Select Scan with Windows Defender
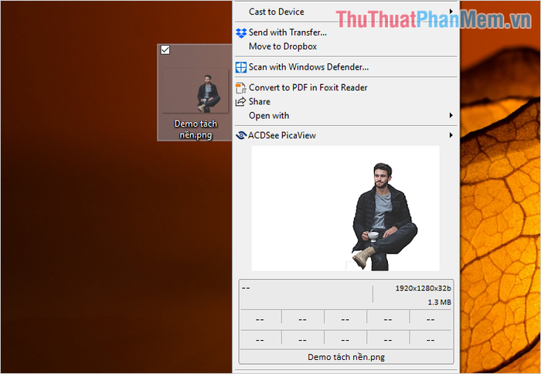The height and width of the screenshot is (374, 541). tap(346, 67)
